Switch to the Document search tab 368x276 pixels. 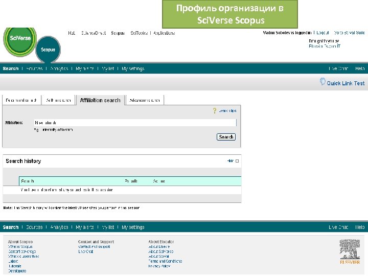pyautogui.click(x=21, y=100)
